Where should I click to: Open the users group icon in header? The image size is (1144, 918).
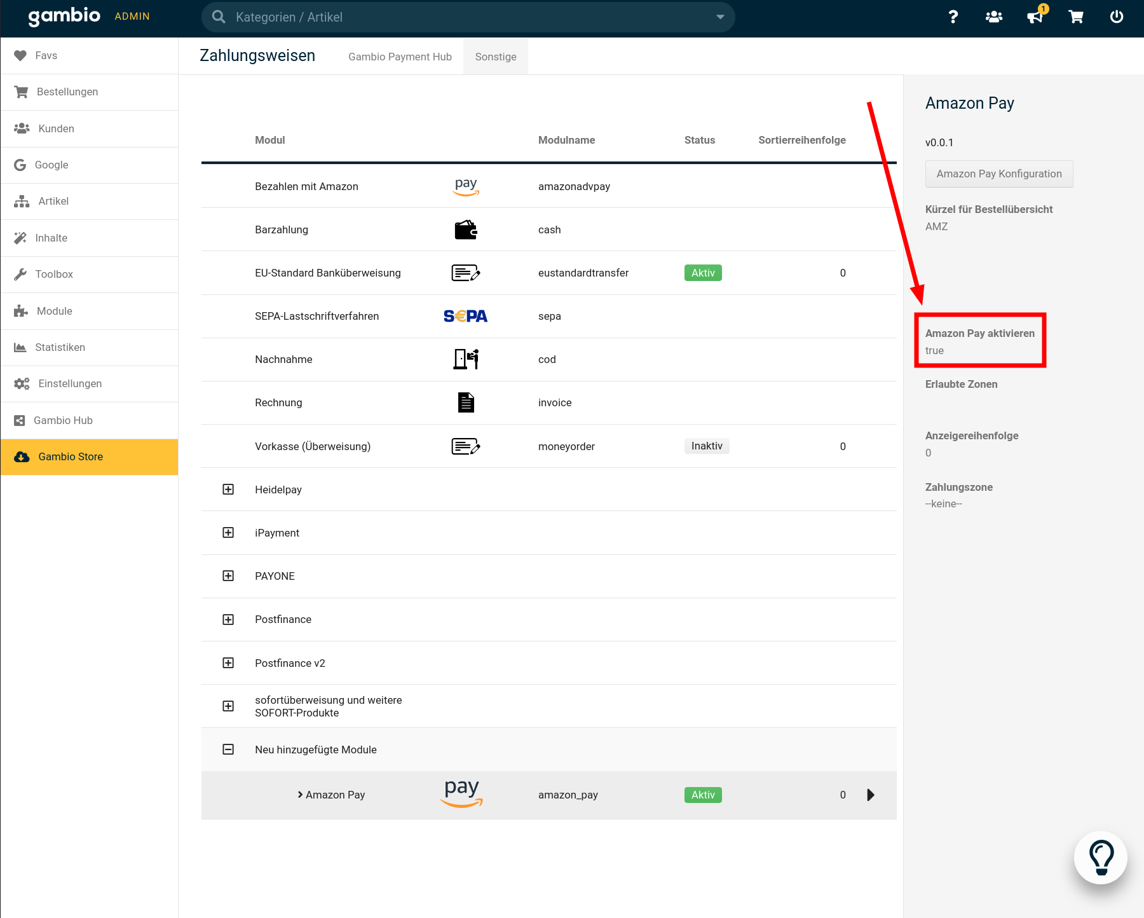[x=994, y=17]
